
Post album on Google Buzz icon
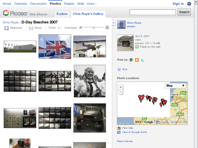[131, 60]
